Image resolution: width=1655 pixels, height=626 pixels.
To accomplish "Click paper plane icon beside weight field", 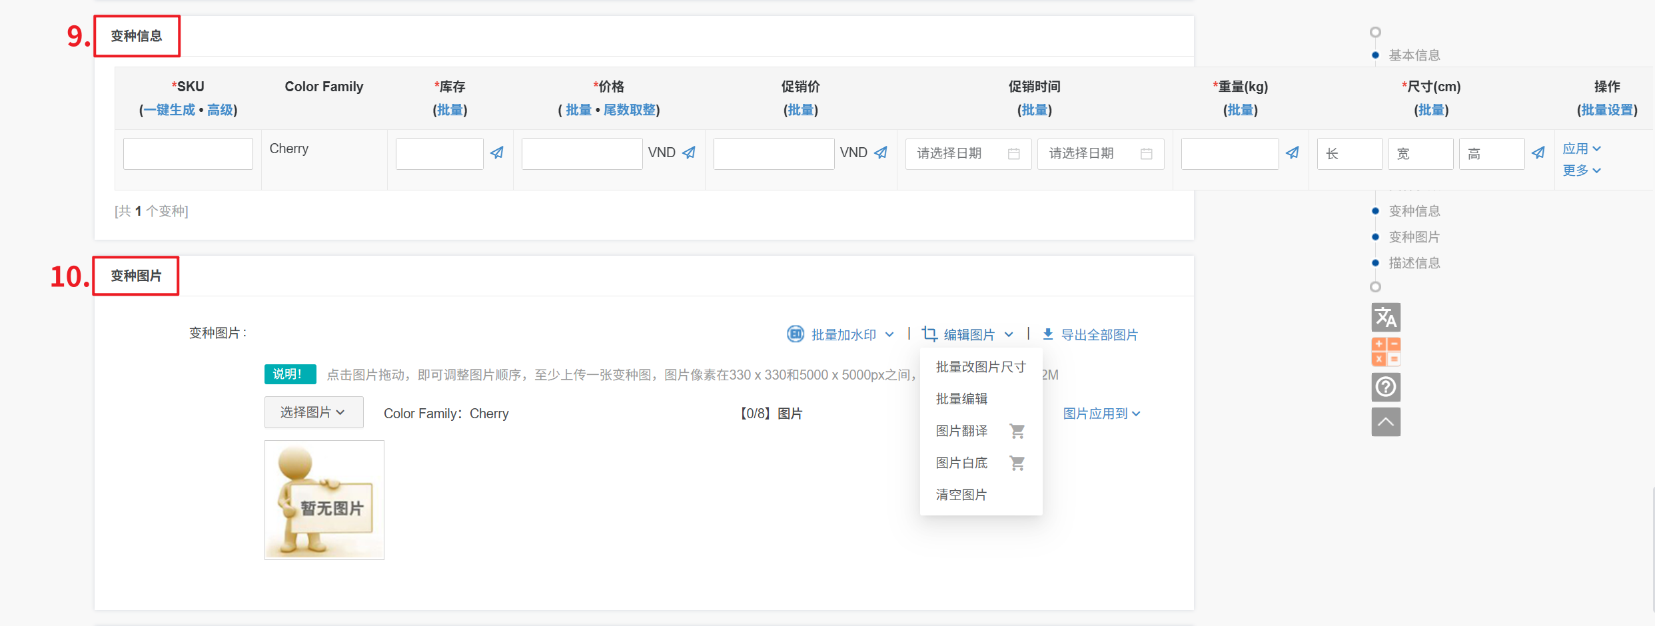I will point(1293,153).
